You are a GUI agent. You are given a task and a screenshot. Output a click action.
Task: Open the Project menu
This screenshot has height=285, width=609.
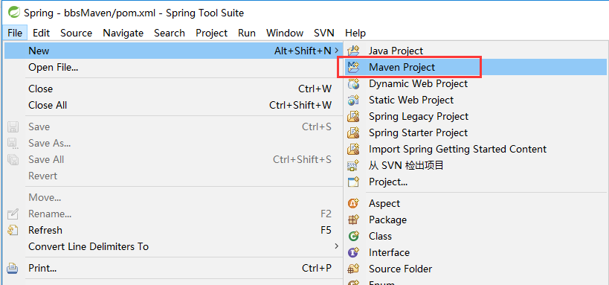click(x=212, y=33)
